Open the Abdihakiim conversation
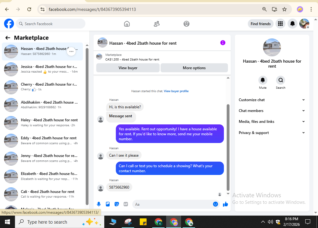 click(x=42, y=105)
